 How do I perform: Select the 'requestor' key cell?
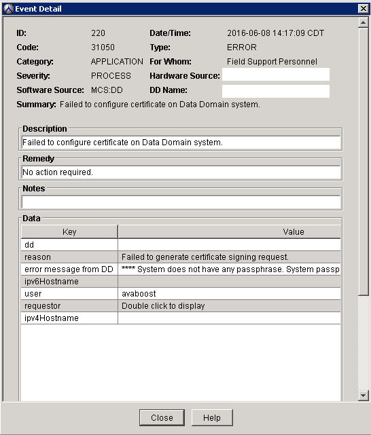click(69, 305)
